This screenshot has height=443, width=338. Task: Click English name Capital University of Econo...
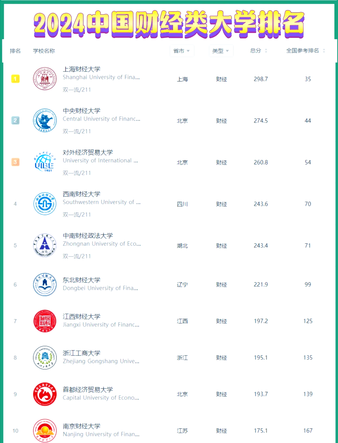(101, 398)
